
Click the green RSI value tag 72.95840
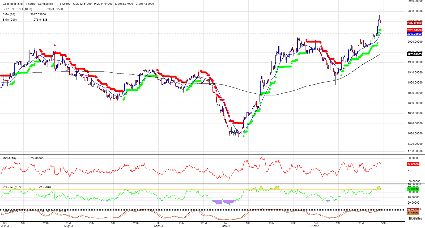click(x=413, y=189)
